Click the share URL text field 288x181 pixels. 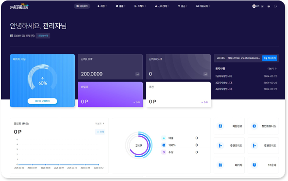(x=244, y=58)
